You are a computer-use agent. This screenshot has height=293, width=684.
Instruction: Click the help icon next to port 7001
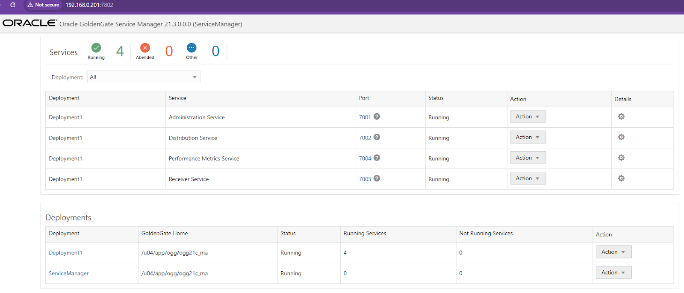(x=377, y=116)
